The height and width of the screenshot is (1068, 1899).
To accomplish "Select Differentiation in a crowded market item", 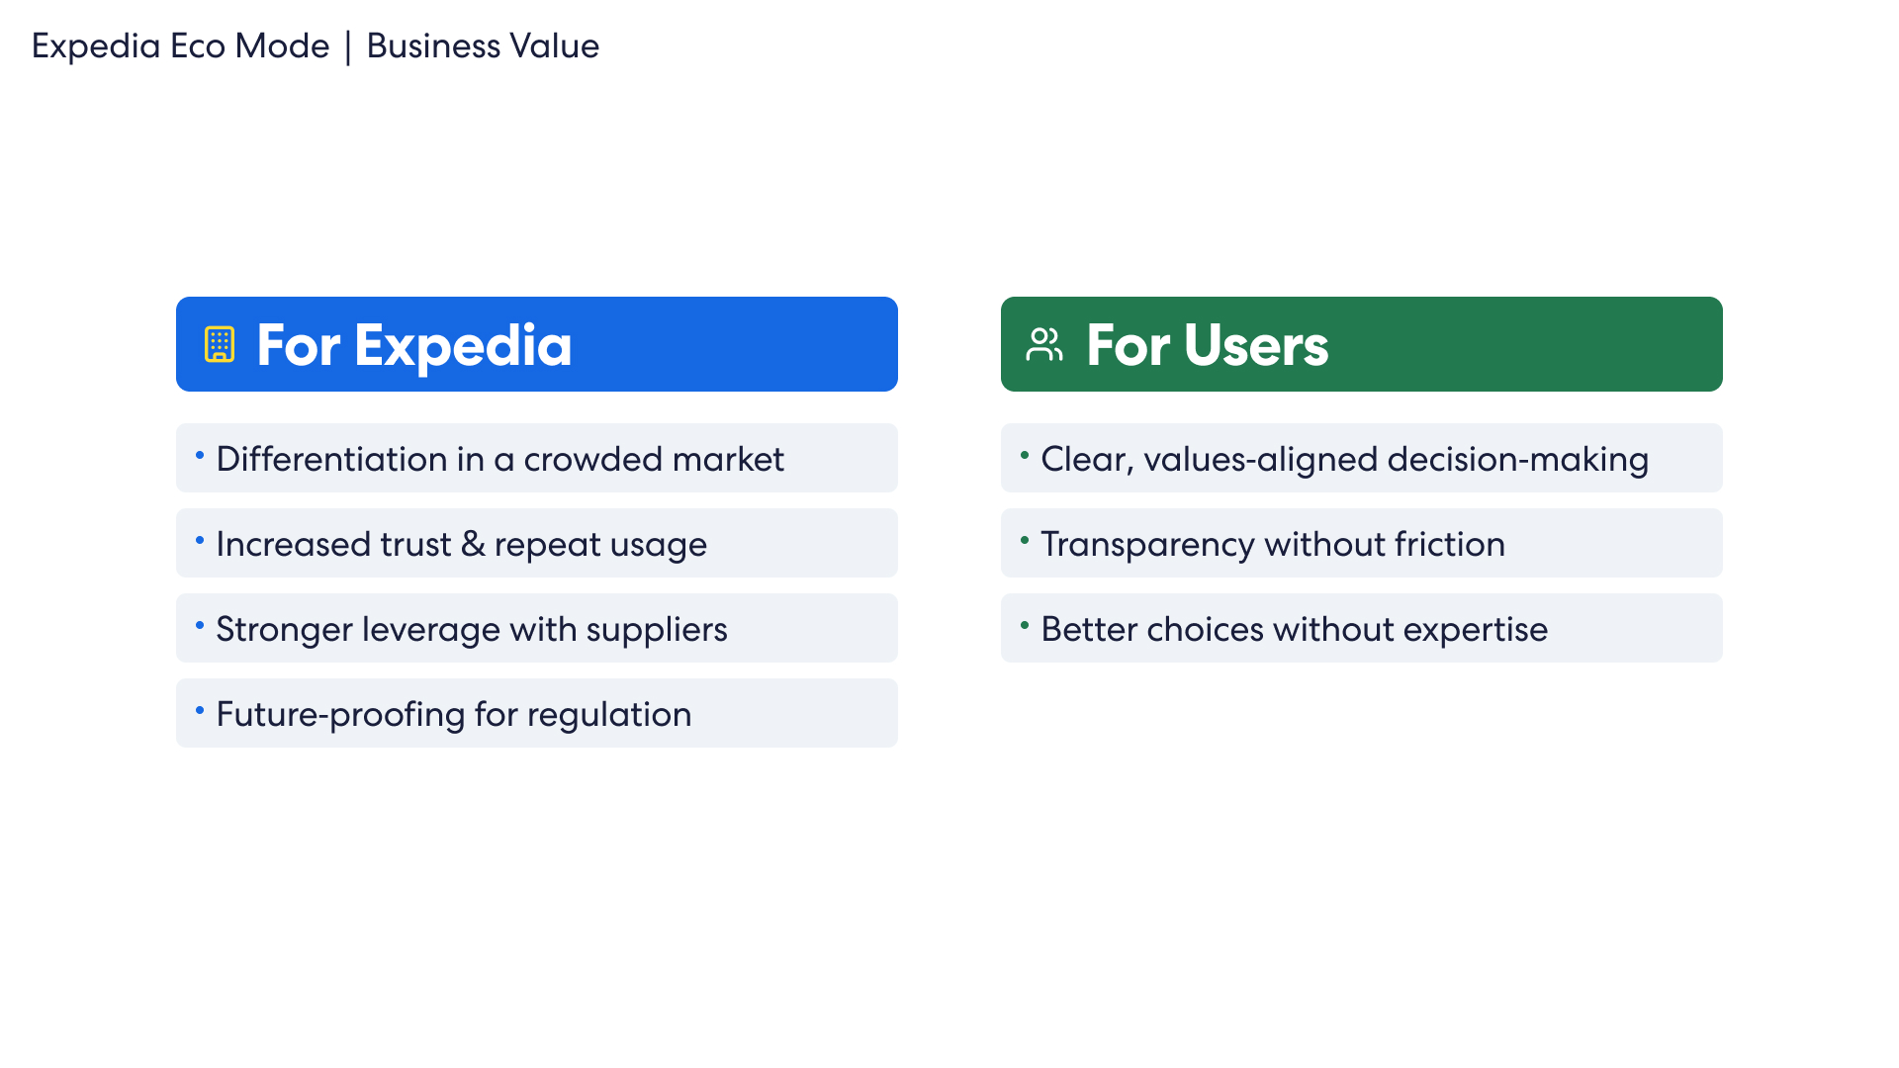I will point(499,459).
